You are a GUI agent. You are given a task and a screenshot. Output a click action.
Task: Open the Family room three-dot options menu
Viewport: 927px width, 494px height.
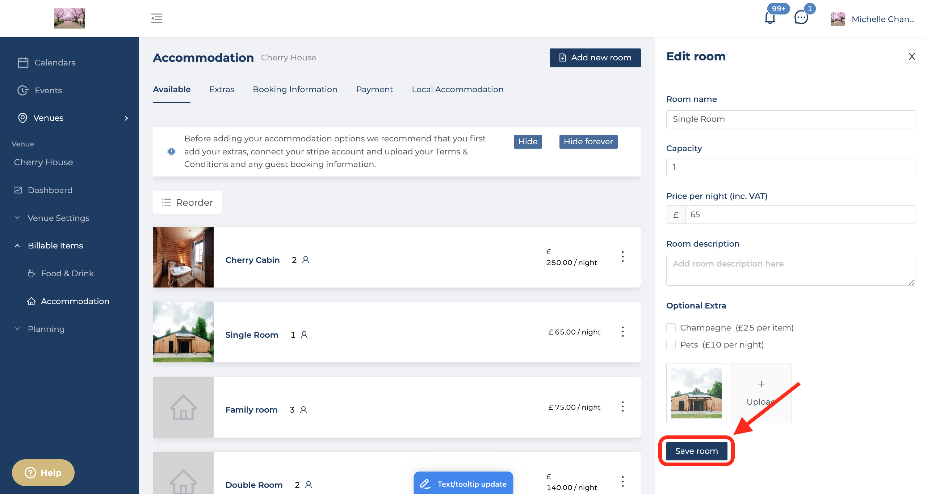(x=623, y=407)
